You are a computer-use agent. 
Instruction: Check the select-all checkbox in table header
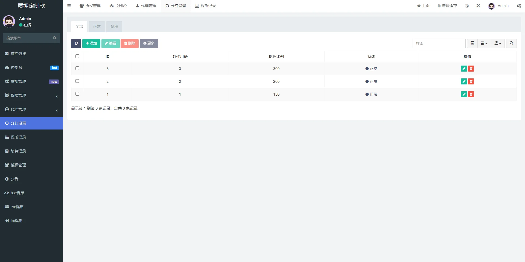77,56
